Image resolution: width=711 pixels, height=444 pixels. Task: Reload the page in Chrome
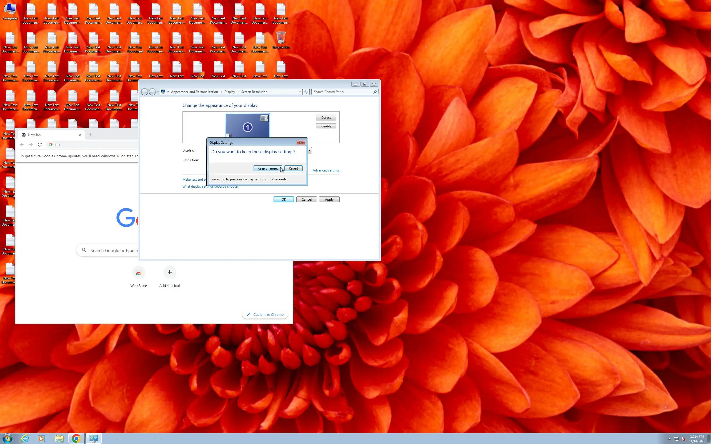click(x=40, y=145)
